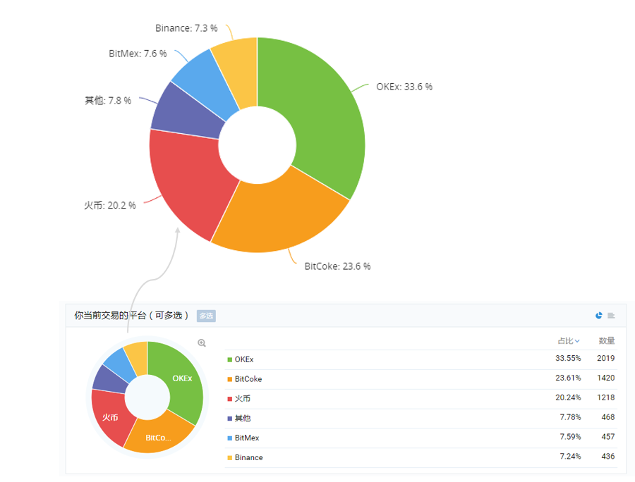Click the red 火币 legend swatch
Viewport: 635px width, 482px height.
pyautogui.click(x=229, y=399)
